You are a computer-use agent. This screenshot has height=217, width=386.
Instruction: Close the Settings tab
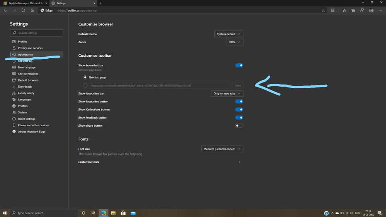coord(94,3)
